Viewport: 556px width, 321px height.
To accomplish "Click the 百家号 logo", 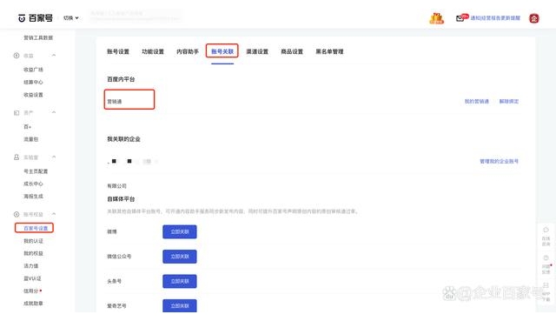I will click(35, 17).
